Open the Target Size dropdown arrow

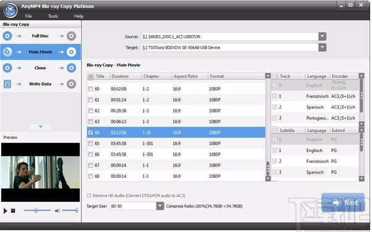pyautogui.click(x=160, y=206)
